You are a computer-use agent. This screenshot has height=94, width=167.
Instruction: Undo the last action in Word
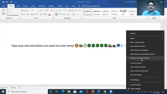coord(7,2)
